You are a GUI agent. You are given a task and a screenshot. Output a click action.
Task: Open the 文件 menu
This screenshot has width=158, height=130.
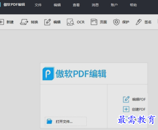[x=38, y=5]
